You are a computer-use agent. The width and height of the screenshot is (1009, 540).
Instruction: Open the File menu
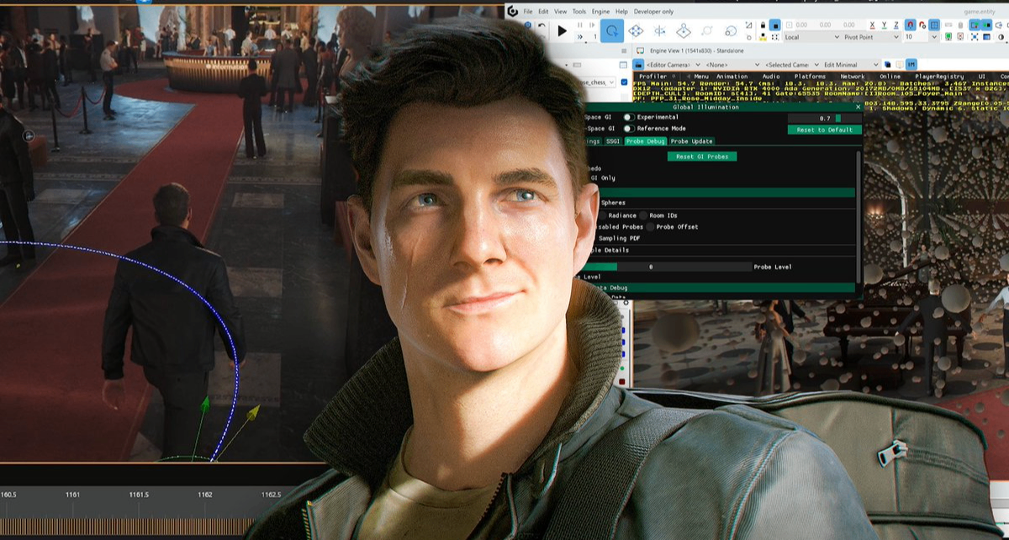point(528,12)
